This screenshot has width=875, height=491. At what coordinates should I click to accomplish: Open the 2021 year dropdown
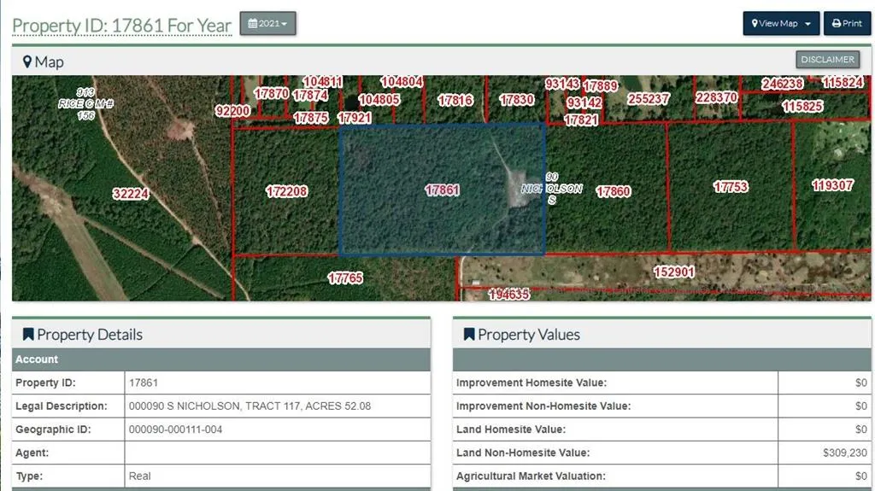pyautogui.click(x=267, y=24)
